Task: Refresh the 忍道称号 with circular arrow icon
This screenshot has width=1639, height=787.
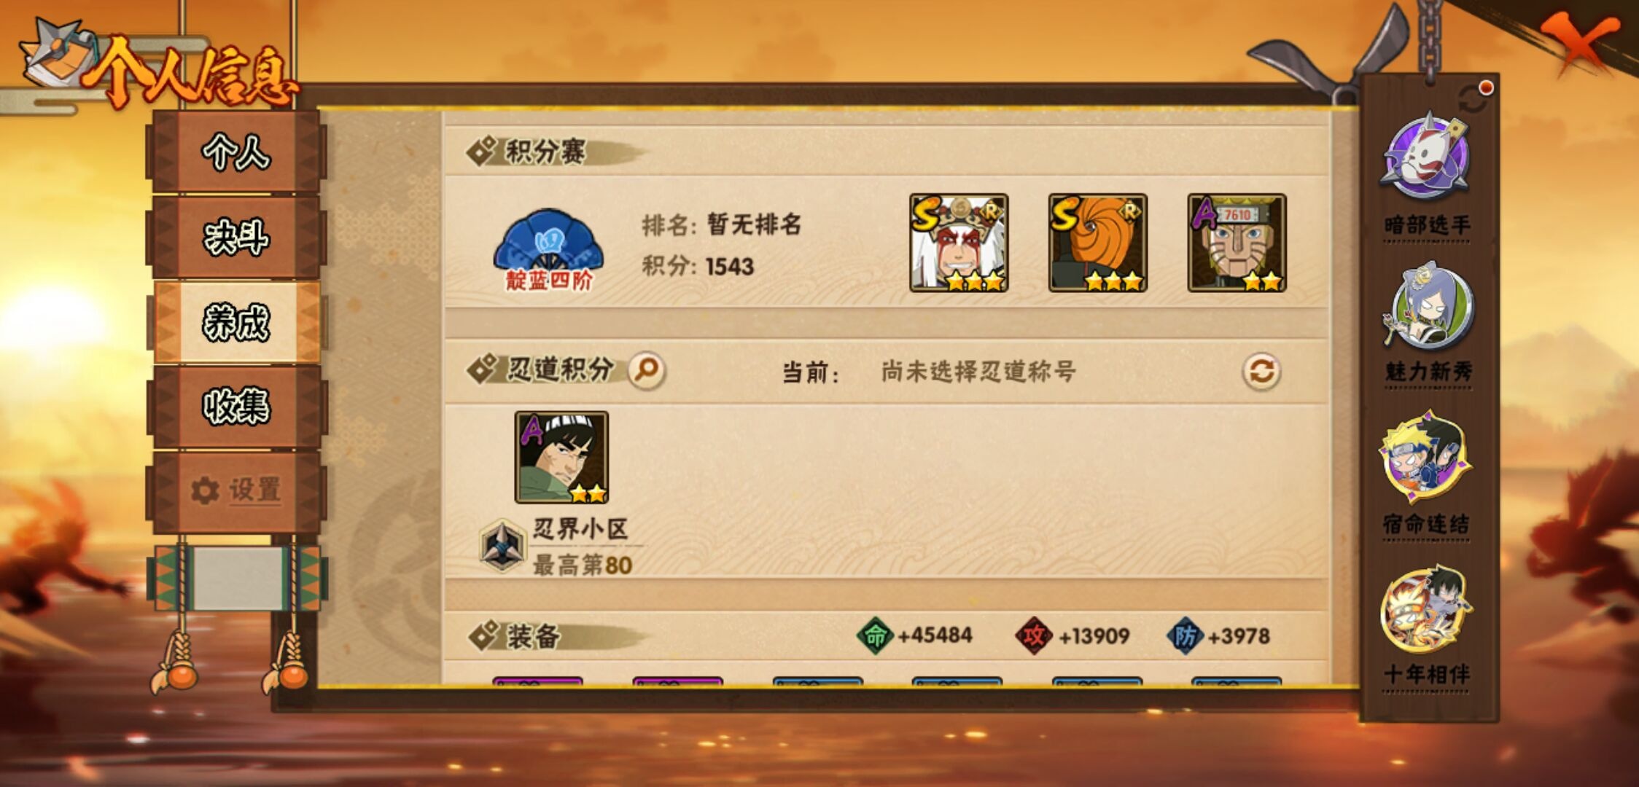Action: (x=1261, y=372)
